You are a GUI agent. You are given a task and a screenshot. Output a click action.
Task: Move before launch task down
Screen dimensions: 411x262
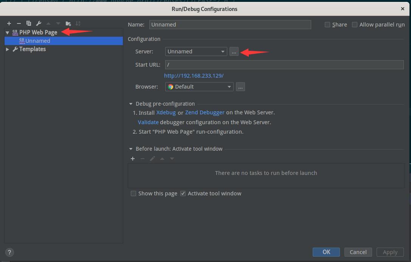click(x=172, y=159)
